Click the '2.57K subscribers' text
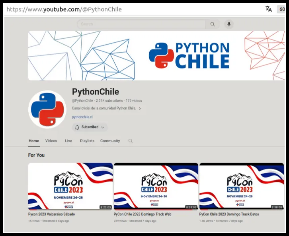 pyautogui.click(x=109, y=100)
